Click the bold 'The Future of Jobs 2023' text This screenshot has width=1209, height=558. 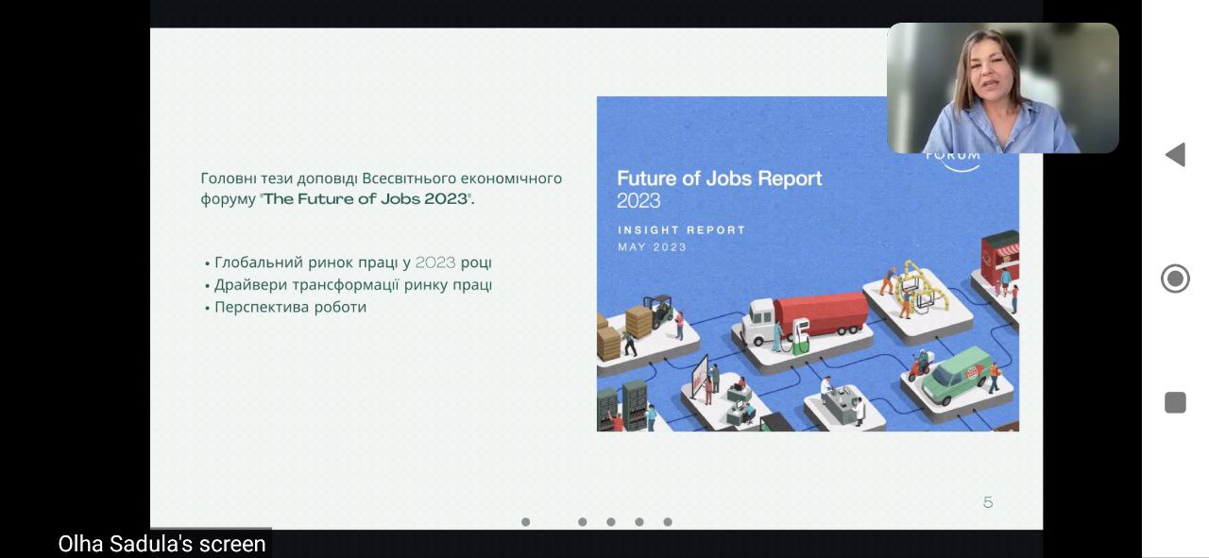366,199
